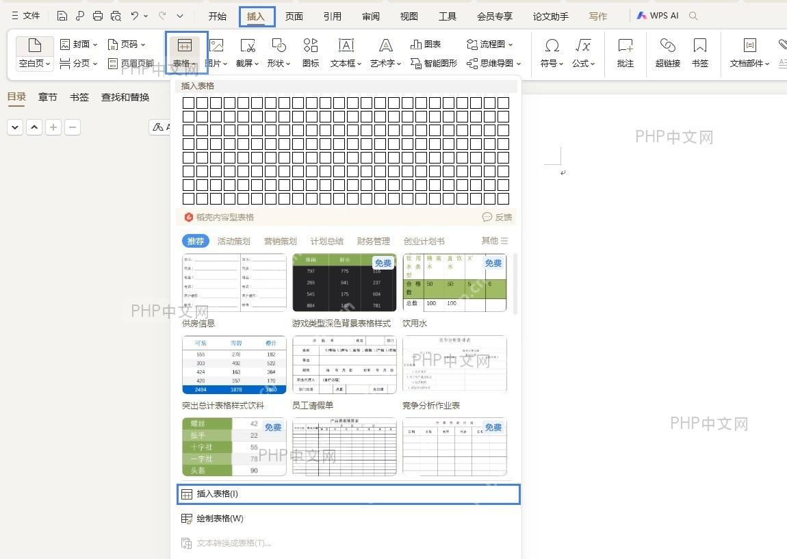Click the print icon in quick toolbar

(98, 16)
